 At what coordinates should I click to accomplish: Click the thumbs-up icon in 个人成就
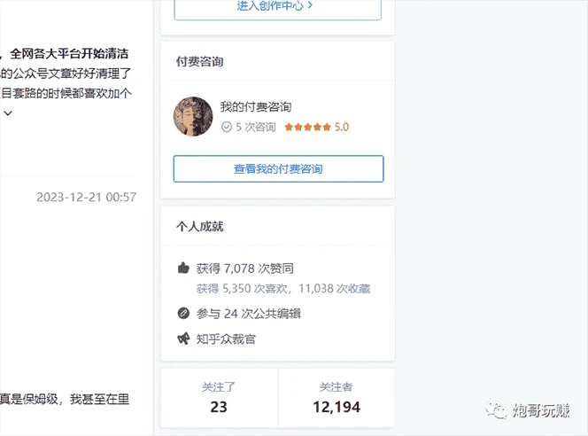point(183,268)
